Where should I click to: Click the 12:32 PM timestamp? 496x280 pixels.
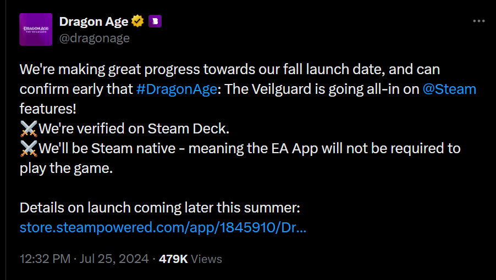pos(43,259)
